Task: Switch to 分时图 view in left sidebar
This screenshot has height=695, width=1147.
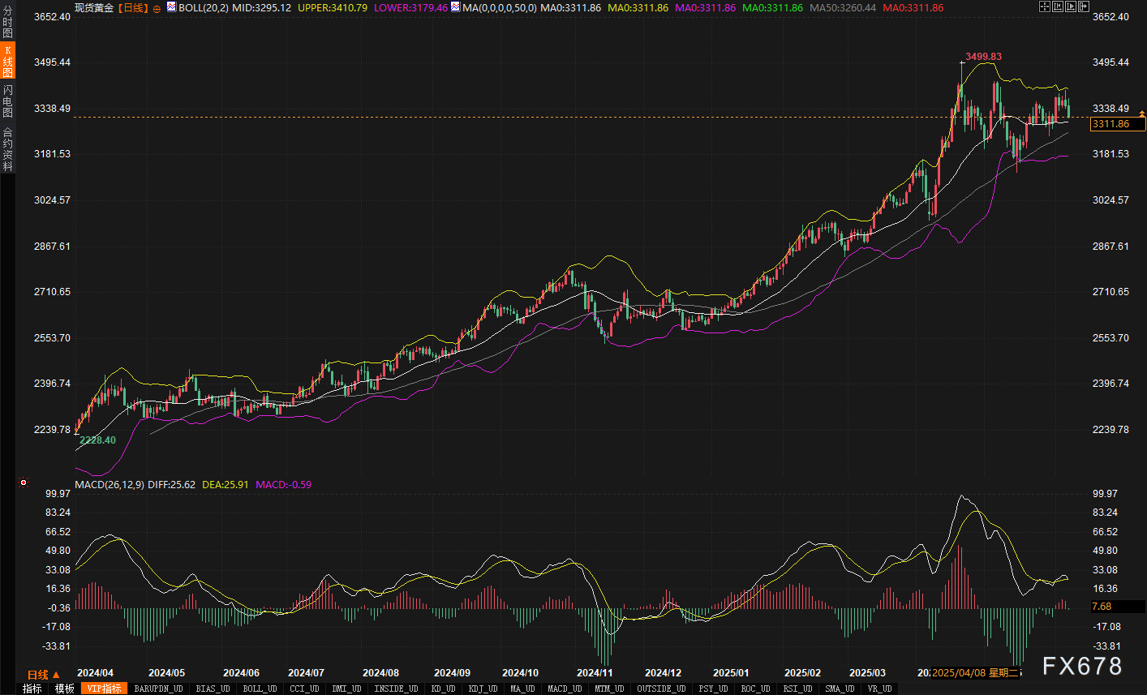Action: (7, 22)
